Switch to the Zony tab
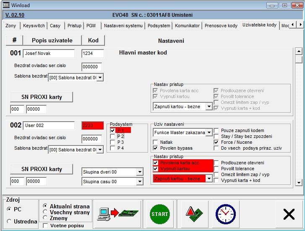 click(11, 26)
